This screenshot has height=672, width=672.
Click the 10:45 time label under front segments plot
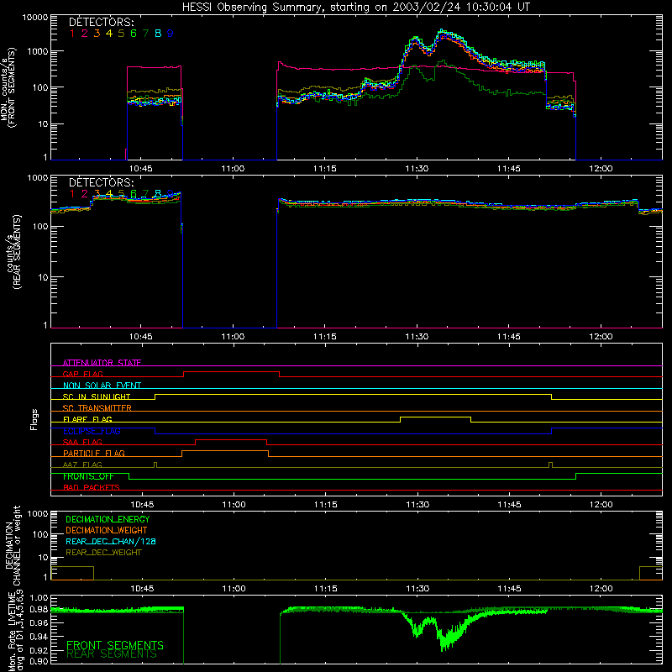tap(140, 169)
